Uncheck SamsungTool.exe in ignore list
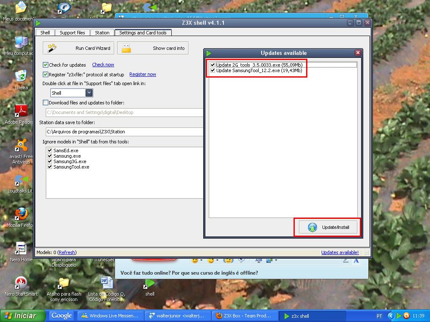 [50, 167]
